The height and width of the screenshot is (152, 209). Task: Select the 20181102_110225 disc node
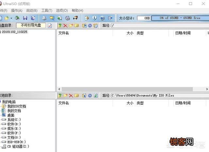click(x=14, y=32)
